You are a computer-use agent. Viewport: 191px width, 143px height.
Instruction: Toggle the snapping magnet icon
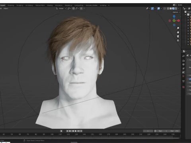click(x=73, y=8)
